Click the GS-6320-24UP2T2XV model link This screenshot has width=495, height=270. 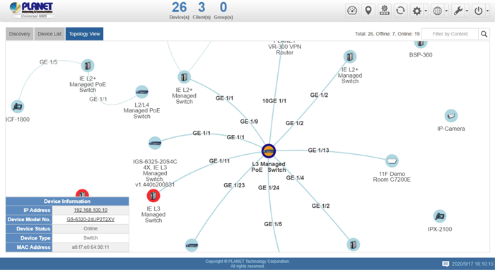[x=91, y=219]
